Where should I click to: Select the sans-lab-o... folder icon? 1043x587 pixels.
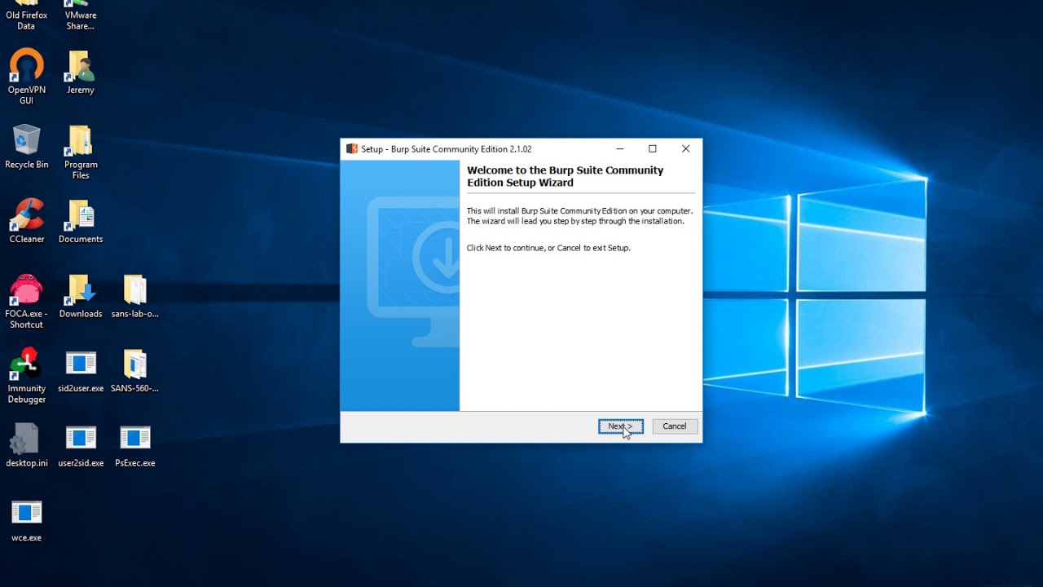(134, 296)
